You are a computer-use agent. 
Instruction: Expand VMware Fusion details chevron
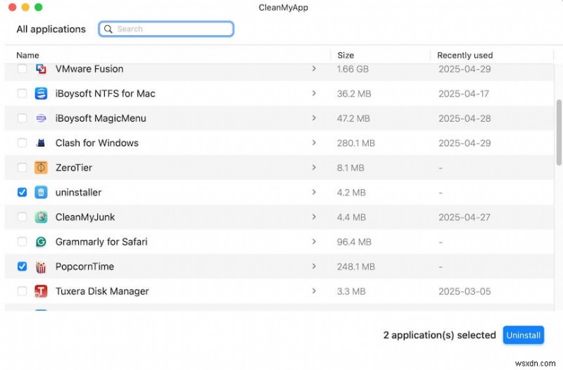click(x=314, y=68)
